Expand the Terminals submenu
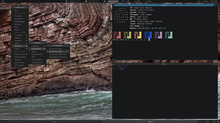This screenshot has width=220, height=123. coord(20,35)
